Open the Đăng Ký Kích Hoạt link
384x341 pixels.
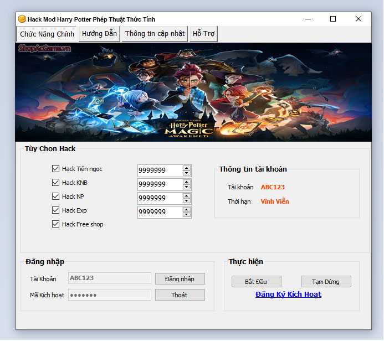tap(288, 294)
